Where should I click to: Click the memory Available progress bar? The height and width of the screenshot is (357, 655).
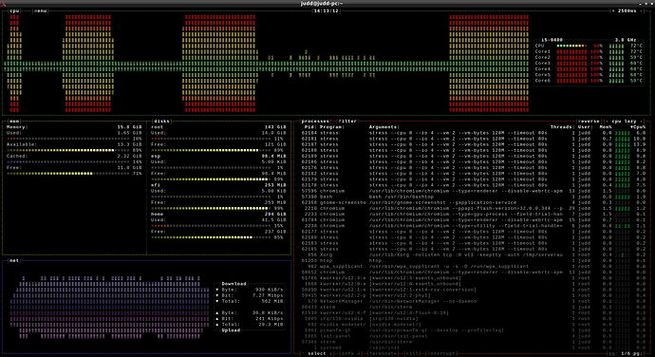pyautogui.click(x=69, y=150)
